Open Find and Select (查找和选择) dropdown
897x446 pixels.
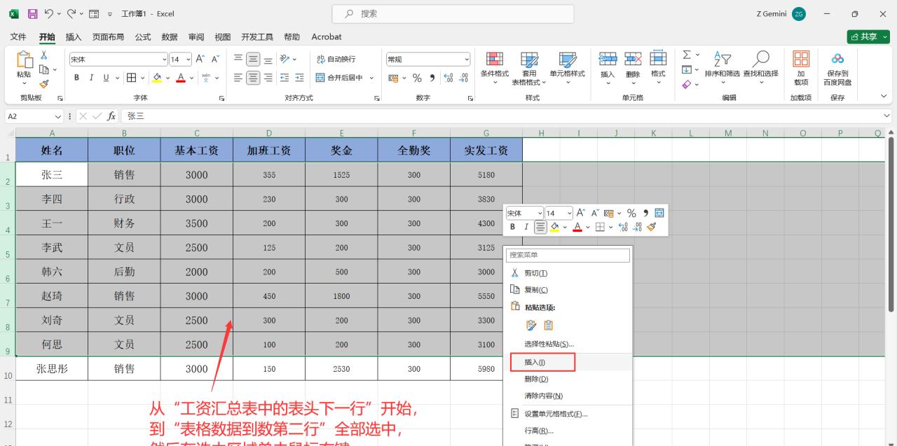[760, 68]
